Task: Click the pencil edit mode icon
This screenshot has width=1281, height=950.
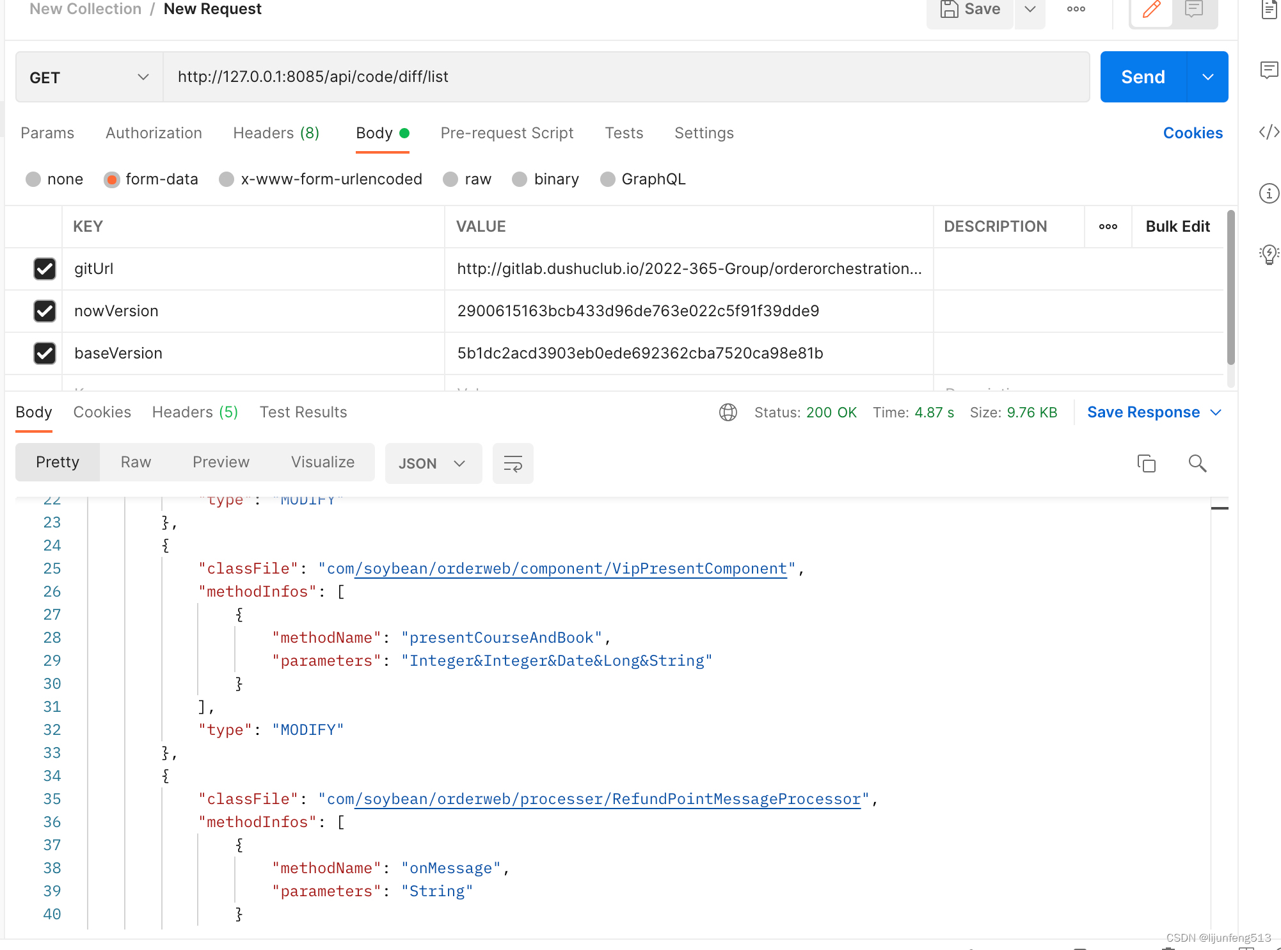Action: [1151, 10]
